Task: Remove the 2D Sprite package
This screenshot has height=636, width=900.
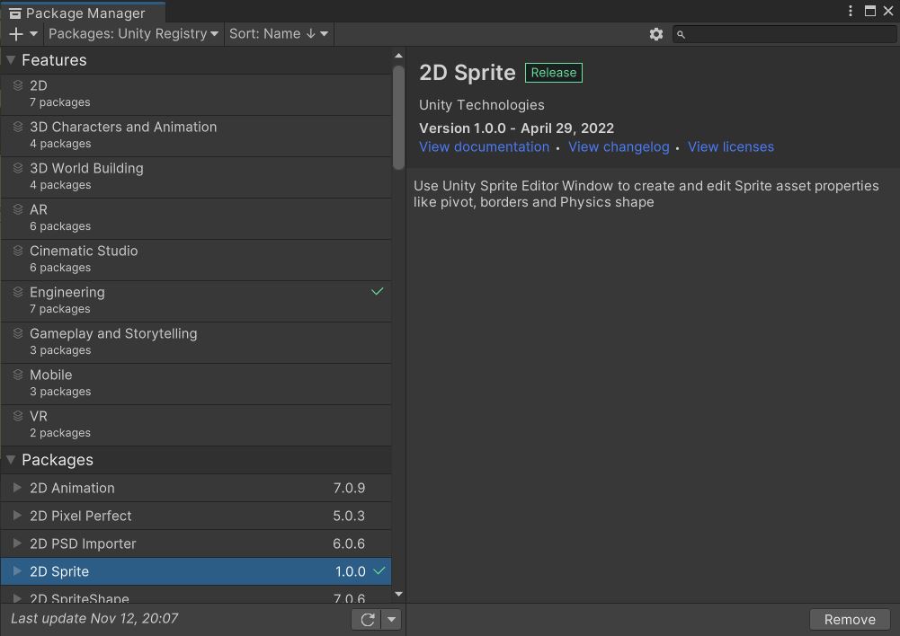Action: pyautogui.click(x=850, y=619)
